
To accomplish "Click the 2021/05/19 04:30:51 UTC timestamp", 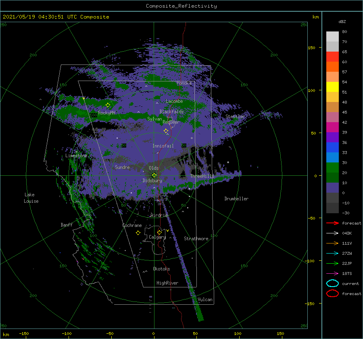I will (x=56, y=17).
